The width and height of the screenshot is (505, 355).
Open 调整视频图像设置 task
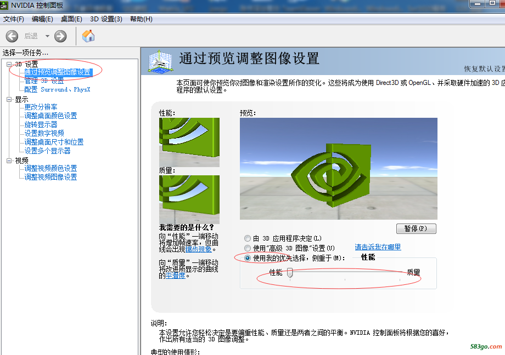(50, 177)
